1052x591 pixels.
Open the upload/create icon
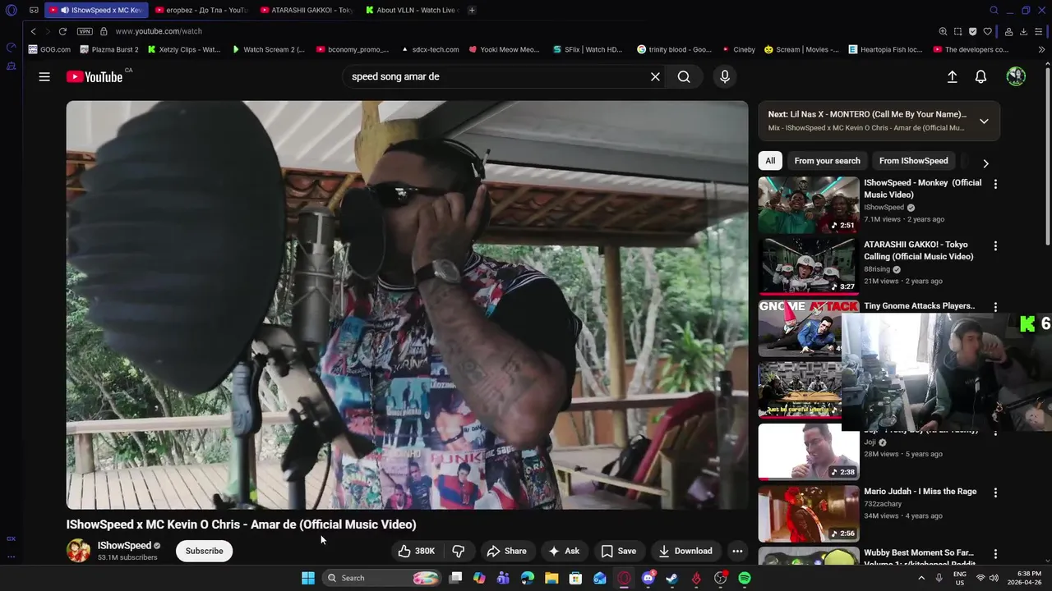click(952, 76)
